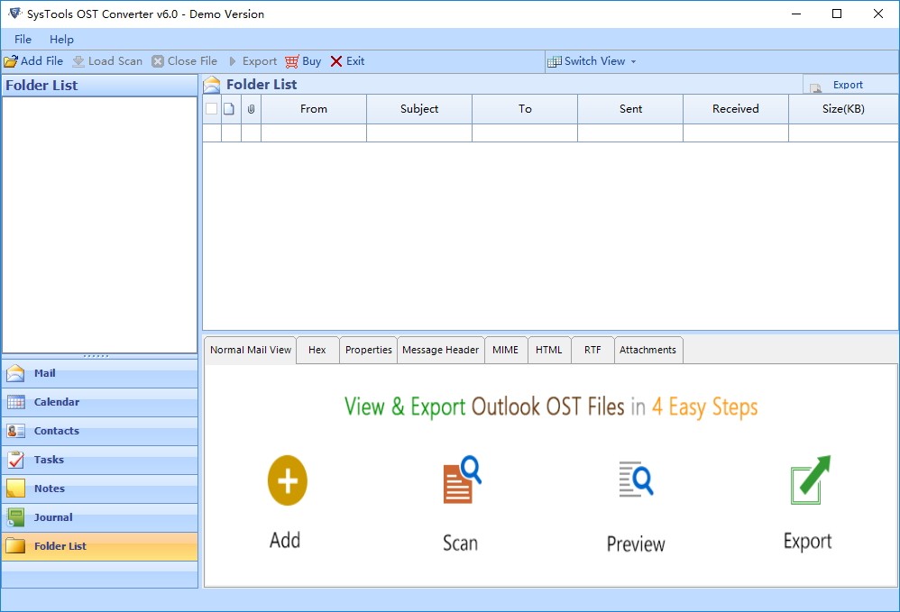Open the Mail section in the sidebar
The height and width of the screenshot is (612, 900).
click(x=100, y=373)
